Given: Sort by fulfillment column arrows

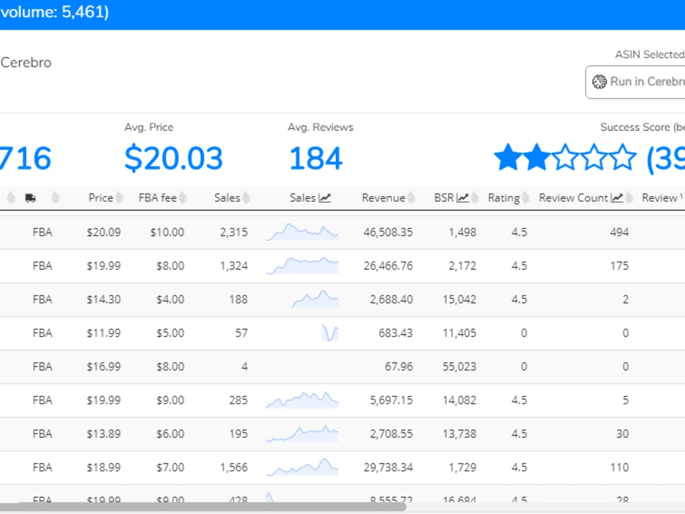Looking at the screenshot, I should [x=55, y=198].
